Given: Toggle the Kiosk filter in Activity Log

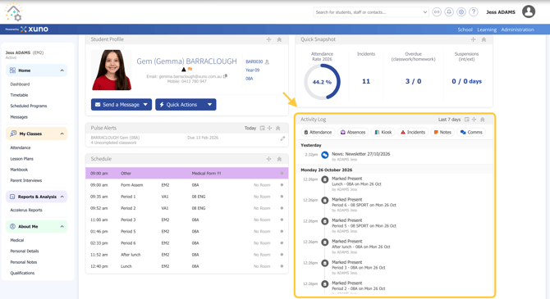Looking at the screenshot, I should (x=383, y=133).
